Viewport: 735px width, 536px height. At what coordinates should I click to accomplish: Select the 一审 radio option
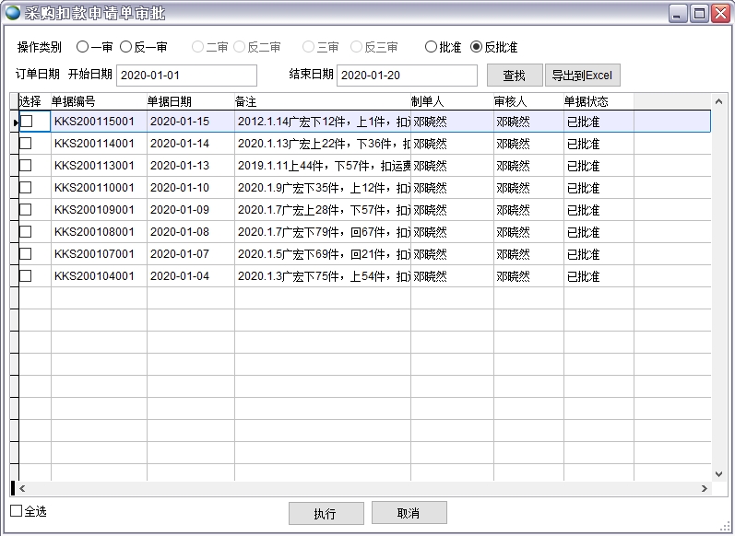(83, 47)
